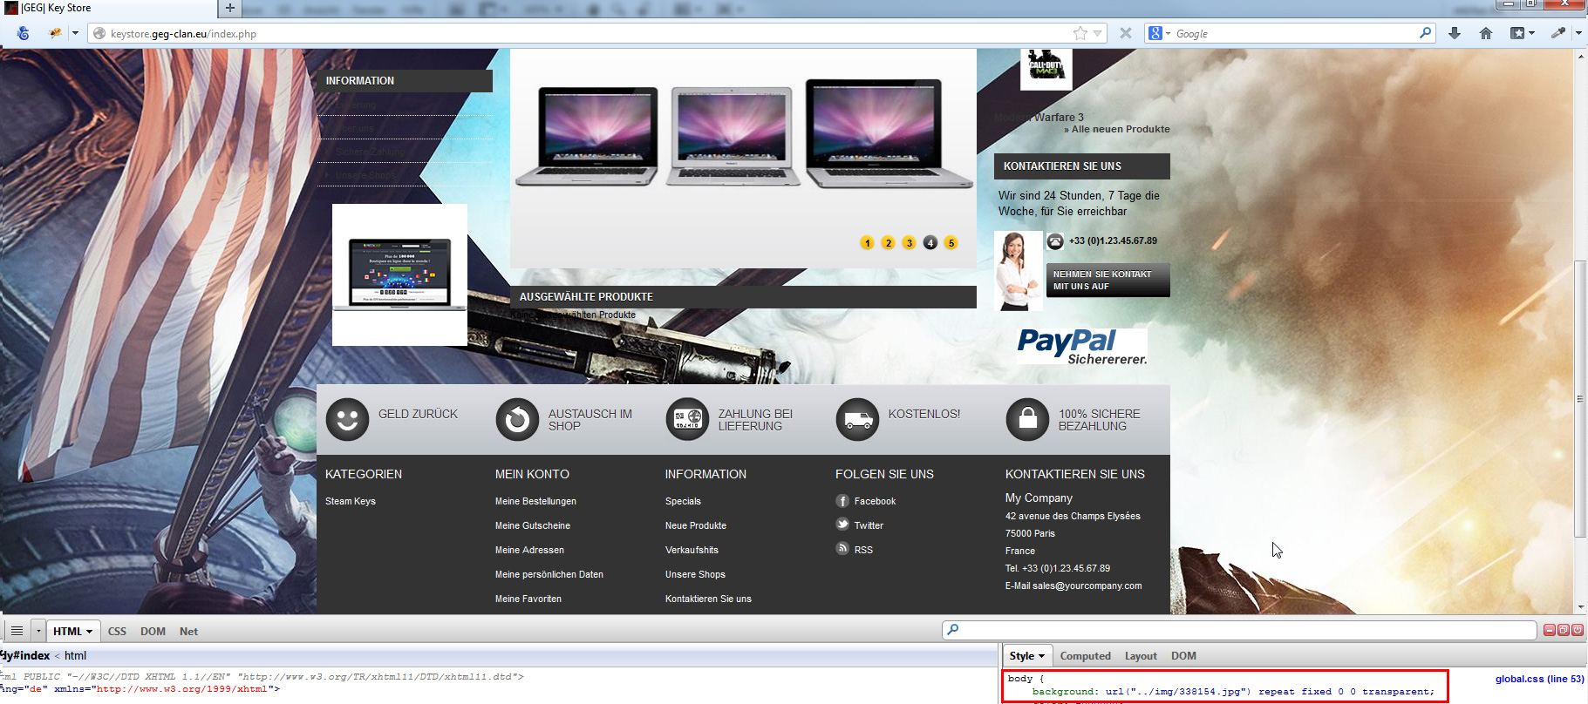This screenshot has width=1588, height=704.
Task: Close the Firebug panel
Action: pos(1578,630)
